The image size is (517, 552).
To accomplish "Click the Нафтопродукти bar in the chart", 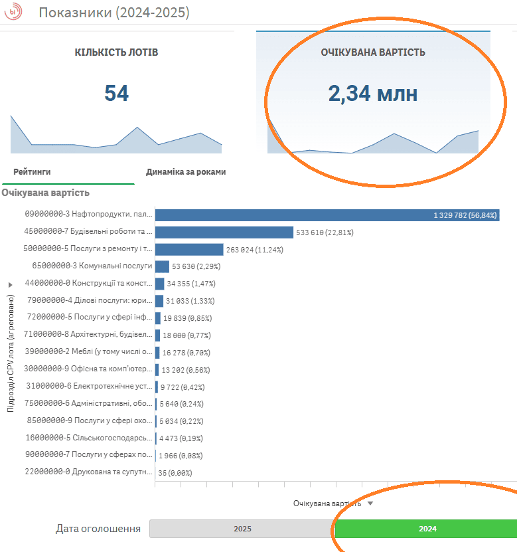I will (x=325, y=215).
